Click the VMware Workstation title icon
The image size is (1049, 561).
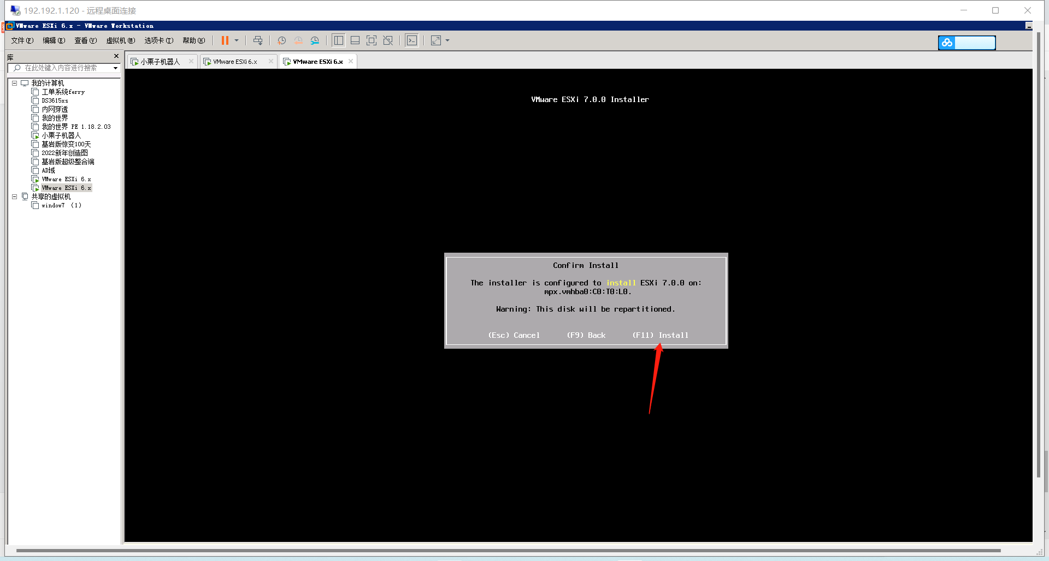(x=10, y=26)
